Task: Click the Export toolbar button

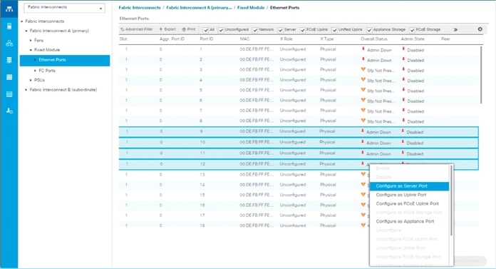Action: [167, 29]
